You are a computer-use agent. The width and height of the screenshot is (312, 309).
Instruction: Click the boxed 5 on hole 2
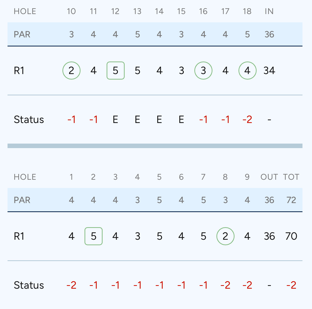tap(94, 236)
